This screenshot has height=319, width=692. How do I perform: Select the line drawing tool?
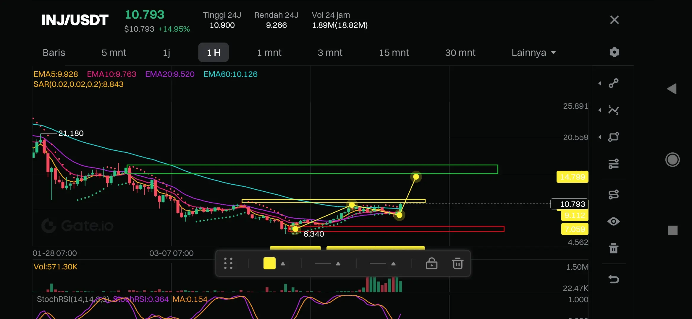[614, 83]
